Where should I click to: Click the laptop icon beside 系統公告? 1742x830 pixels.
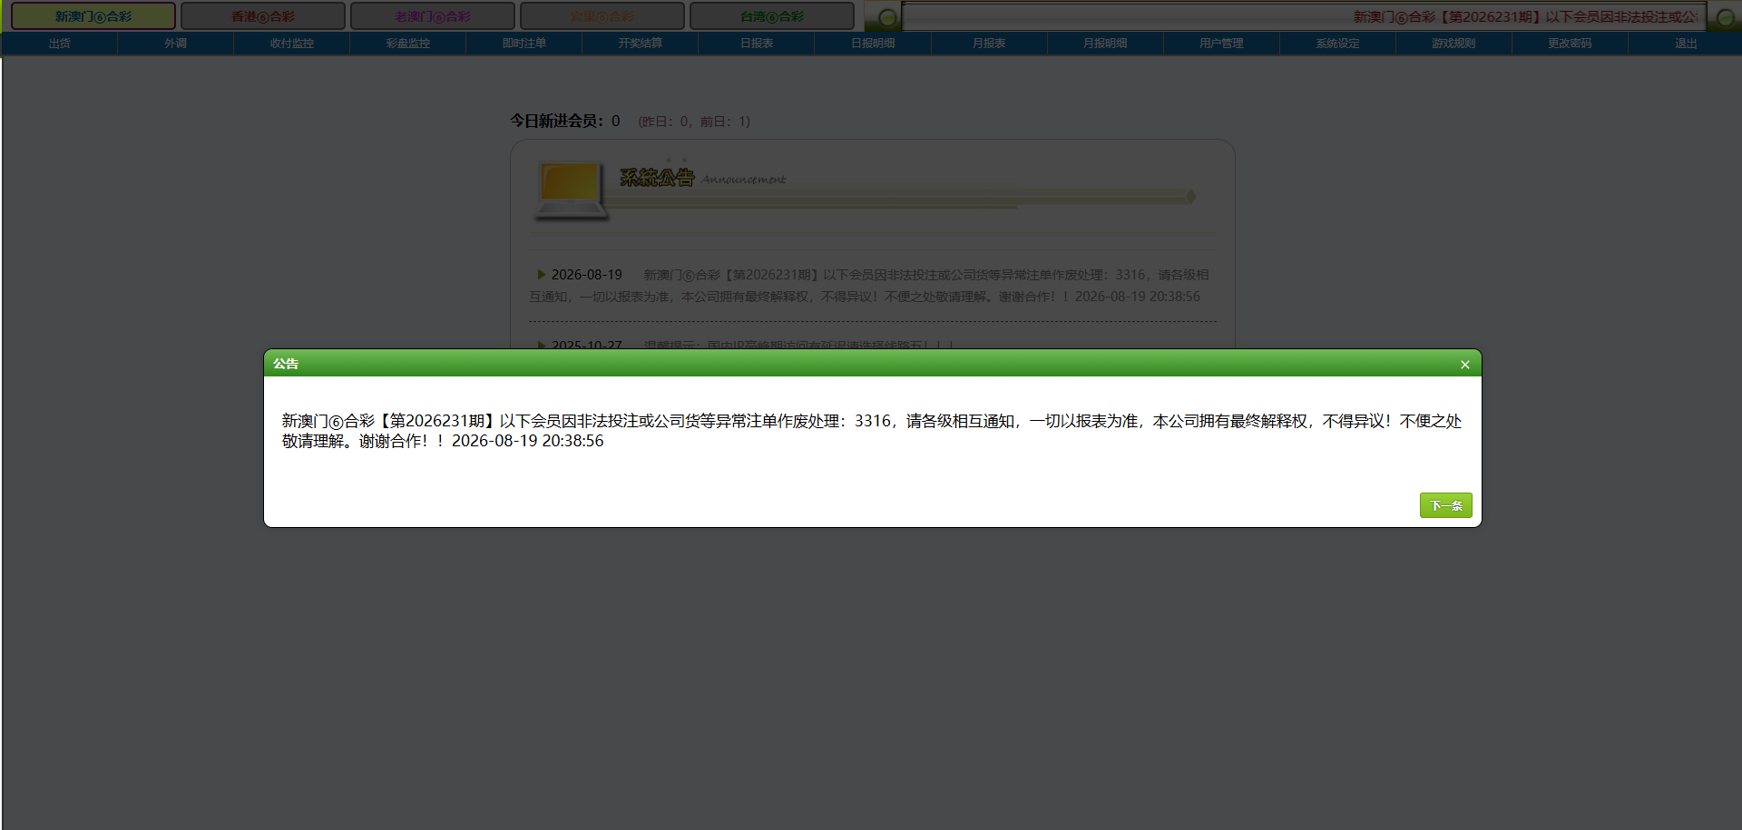pyautogui.click(x=571, y=191)
